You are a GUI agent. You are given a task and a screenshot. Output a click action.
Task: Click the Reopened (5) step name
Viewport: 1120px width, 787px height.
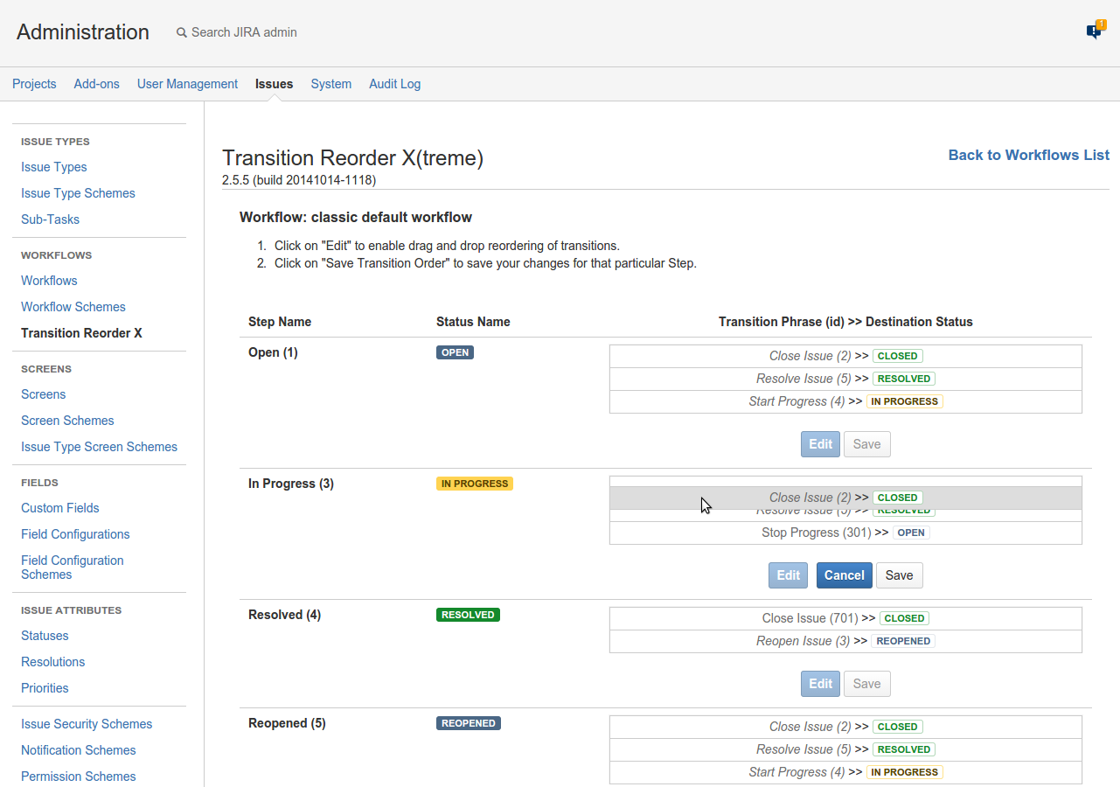coord(287,723)
